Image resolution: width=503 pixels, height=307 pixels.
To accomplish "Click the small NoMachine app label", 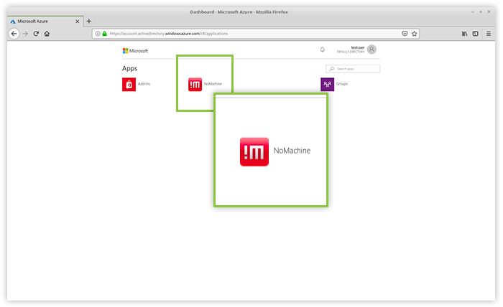I will point(213,84).
